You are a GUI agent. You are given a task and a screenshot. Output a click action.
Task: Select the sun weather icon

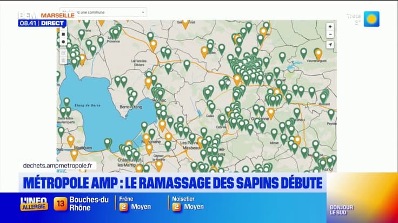[x=372, y=19]
